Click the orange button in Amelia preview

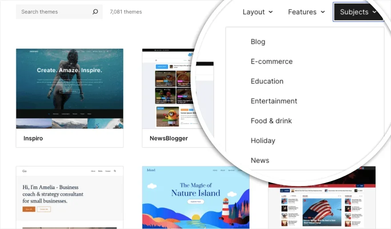click(28, 209)
